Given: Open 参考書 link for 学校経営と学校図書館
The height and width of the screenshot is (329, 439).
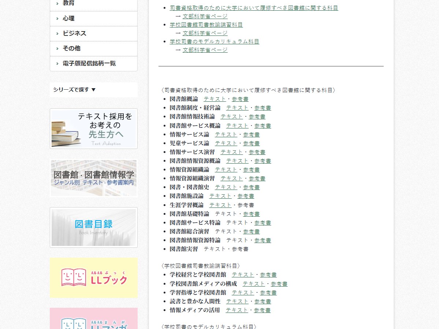Looking at the screenshot, I should click(268, 275).
